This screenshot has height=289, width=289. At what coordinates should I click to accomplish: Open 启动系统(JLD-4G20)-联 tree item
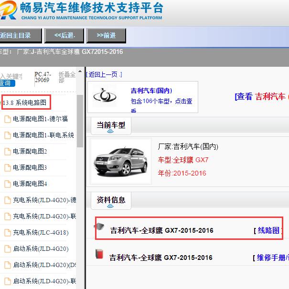click(x=44, y=281)
